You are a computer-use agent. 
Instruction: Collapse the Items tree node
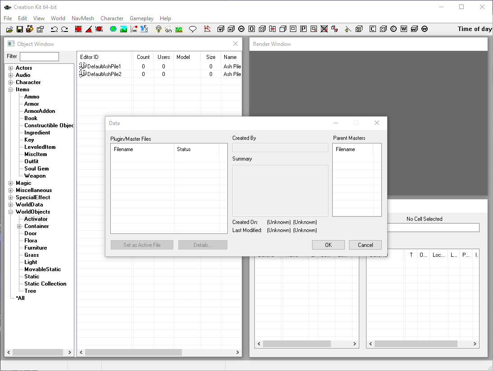click(x=11, y=89)
